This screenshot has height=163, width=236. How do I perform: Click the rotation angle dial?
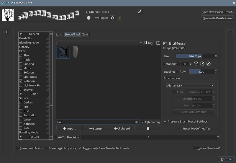(x=178, y=64)
